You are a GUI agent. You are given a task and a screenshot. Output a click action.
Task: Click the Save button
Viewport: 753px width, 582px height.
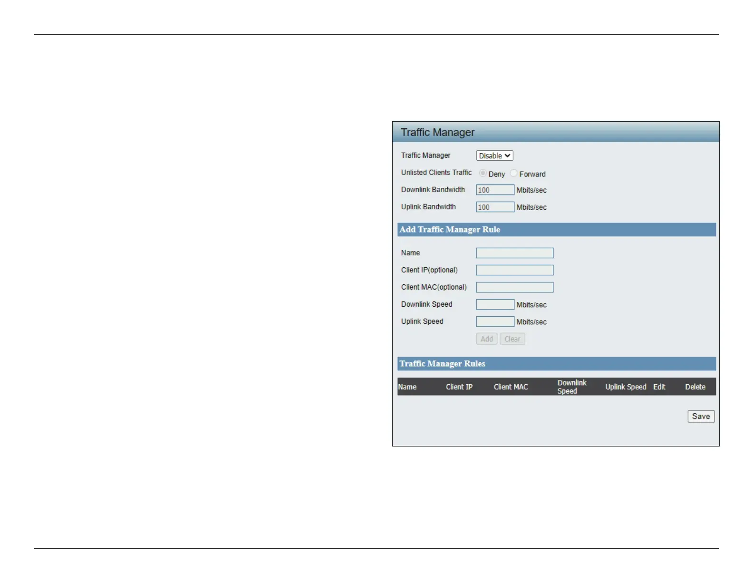[x=701, y=417]
